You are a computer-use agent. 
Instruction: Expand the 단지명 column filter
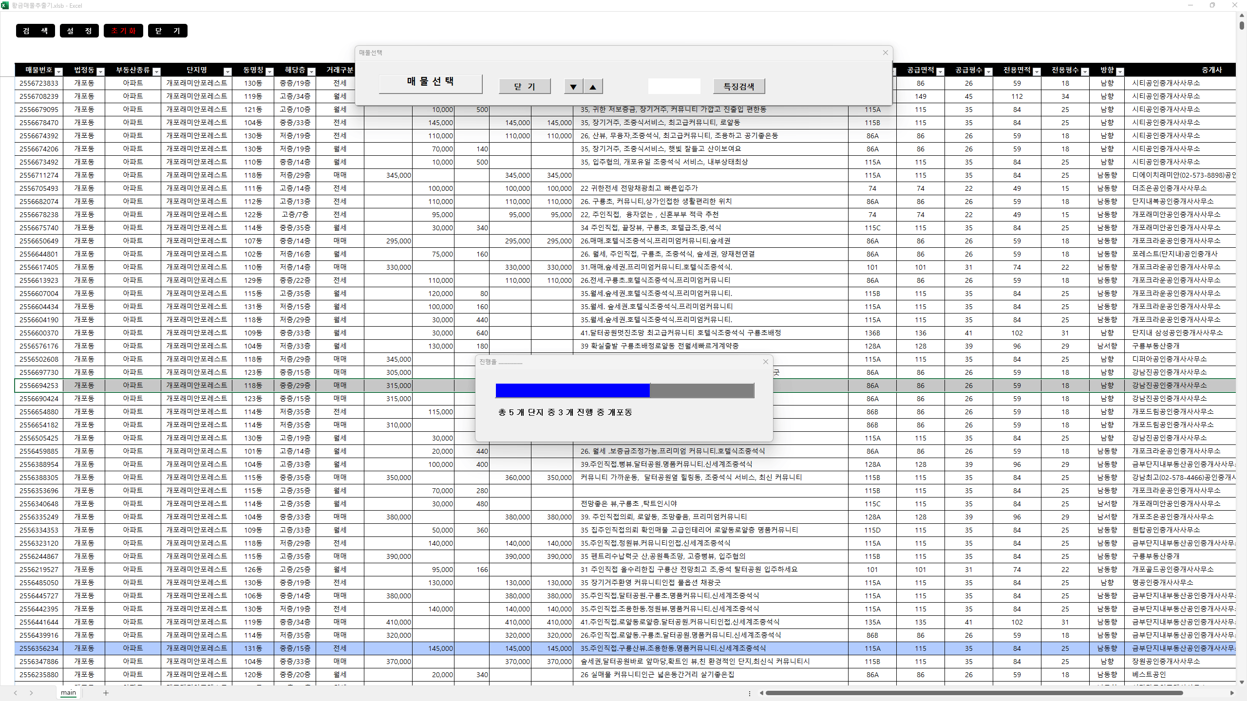point(227,72)
